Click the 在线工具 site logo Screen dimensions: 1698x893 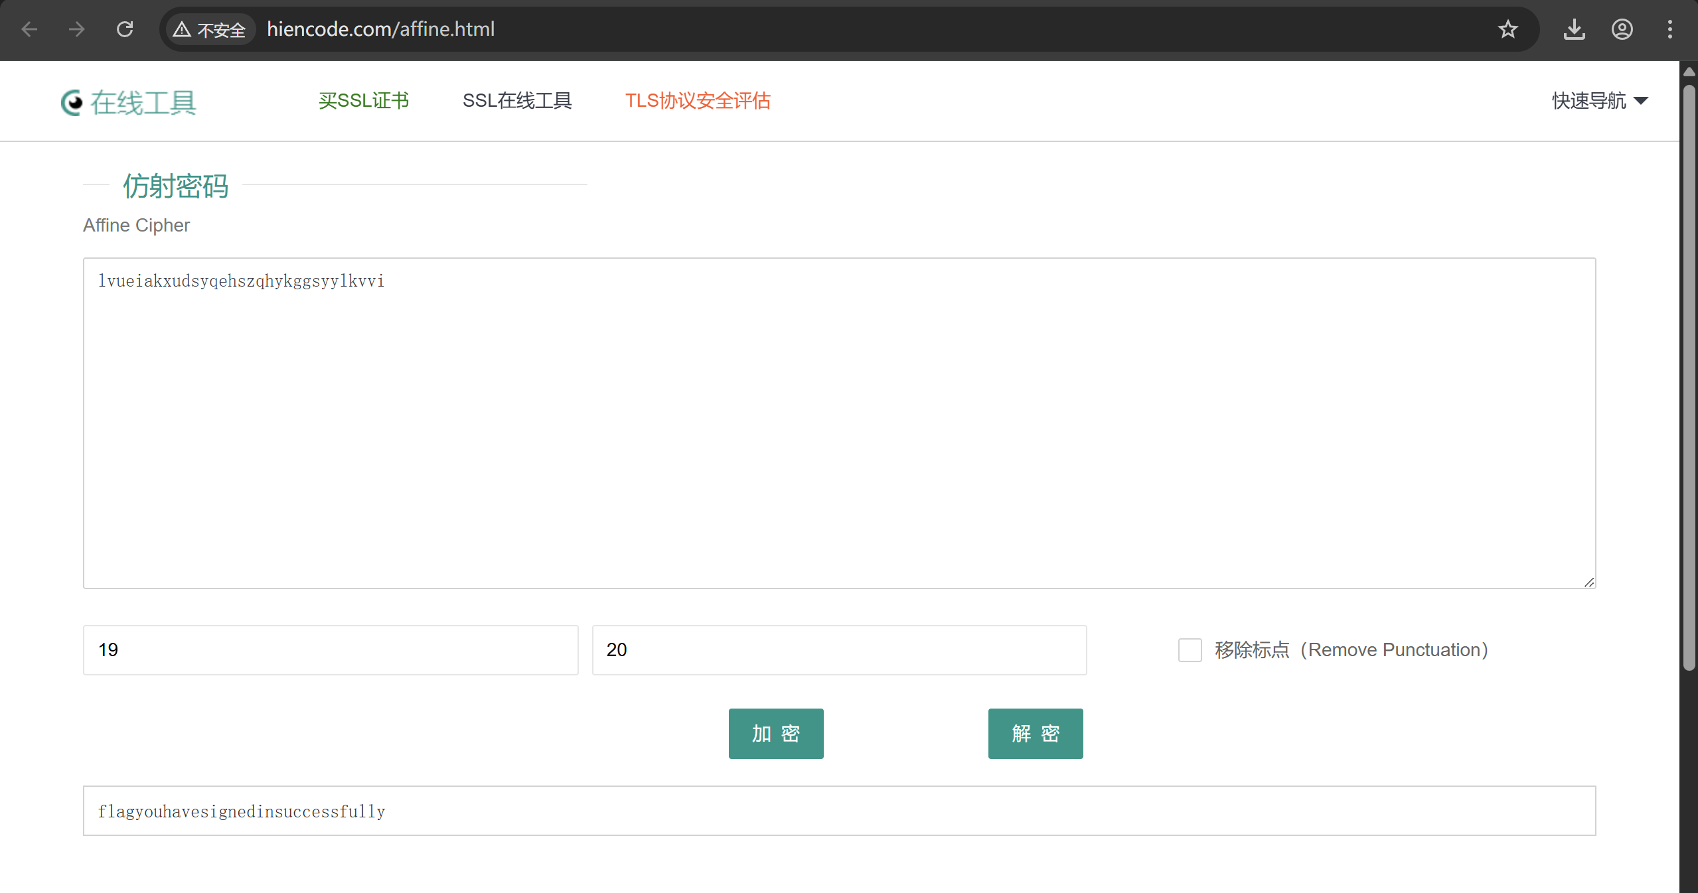click(x=129, y=102)
